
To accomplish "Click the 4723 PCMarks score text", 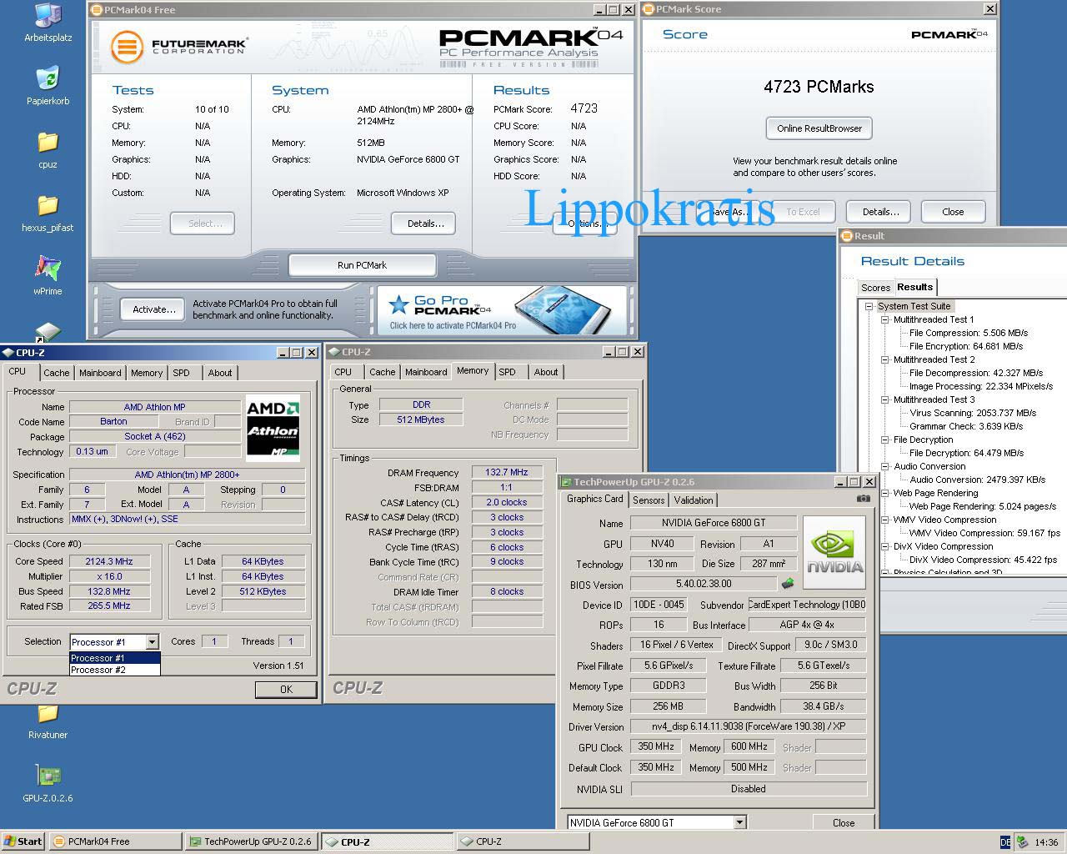I will tap(819, 87).
